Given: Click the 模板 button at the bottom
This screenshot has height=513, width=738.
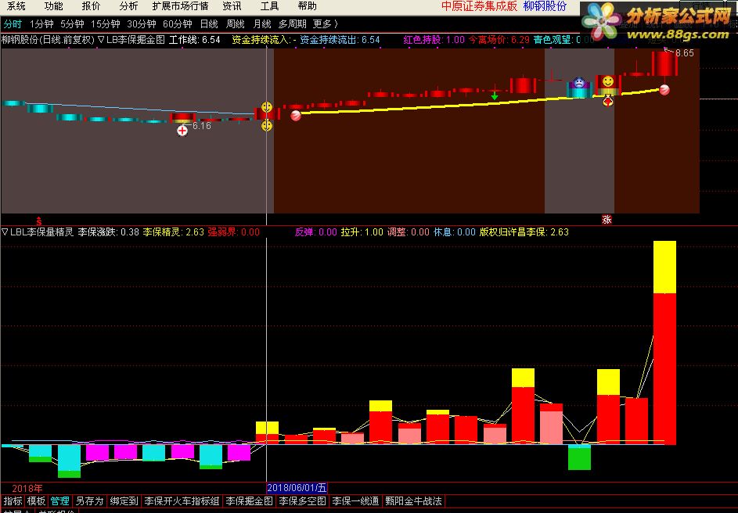Looking at the screenshot, I should pyautogui.click(x=36, y=501).
